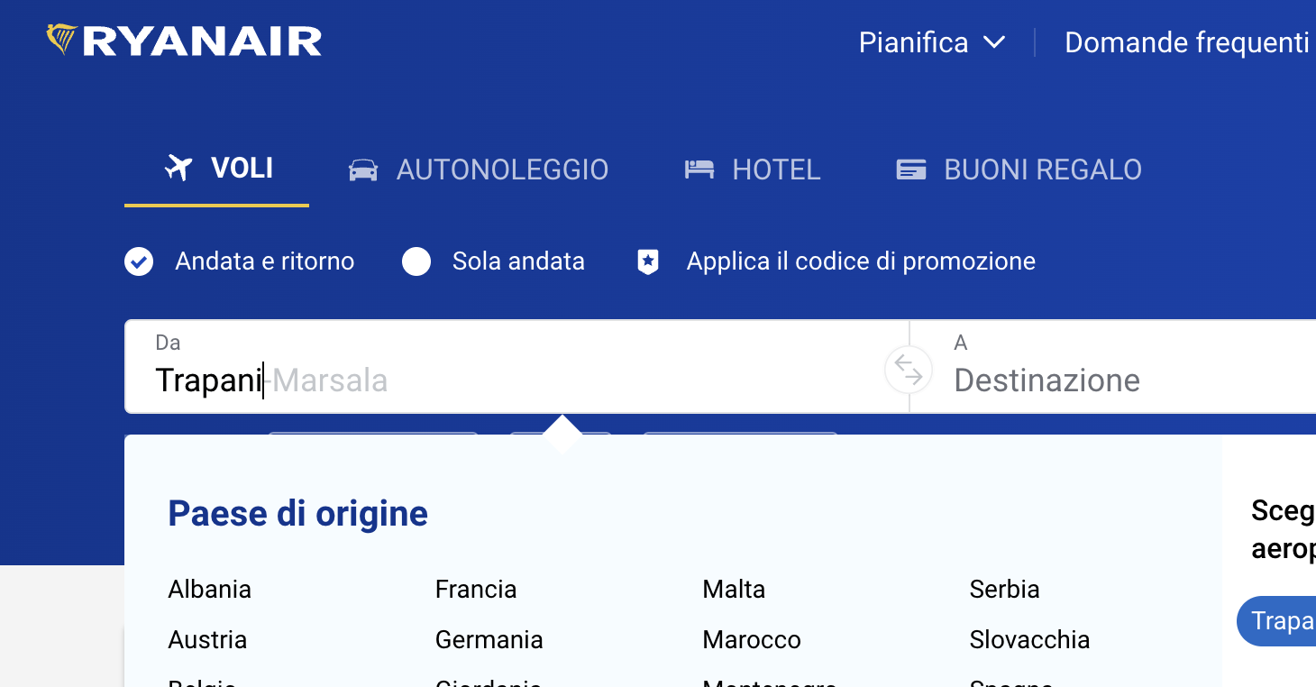This screenshot has height=687, width=1316.
Task: Select the car icon on AUTONOLEGGIO tab
Action: click(363, 169)
